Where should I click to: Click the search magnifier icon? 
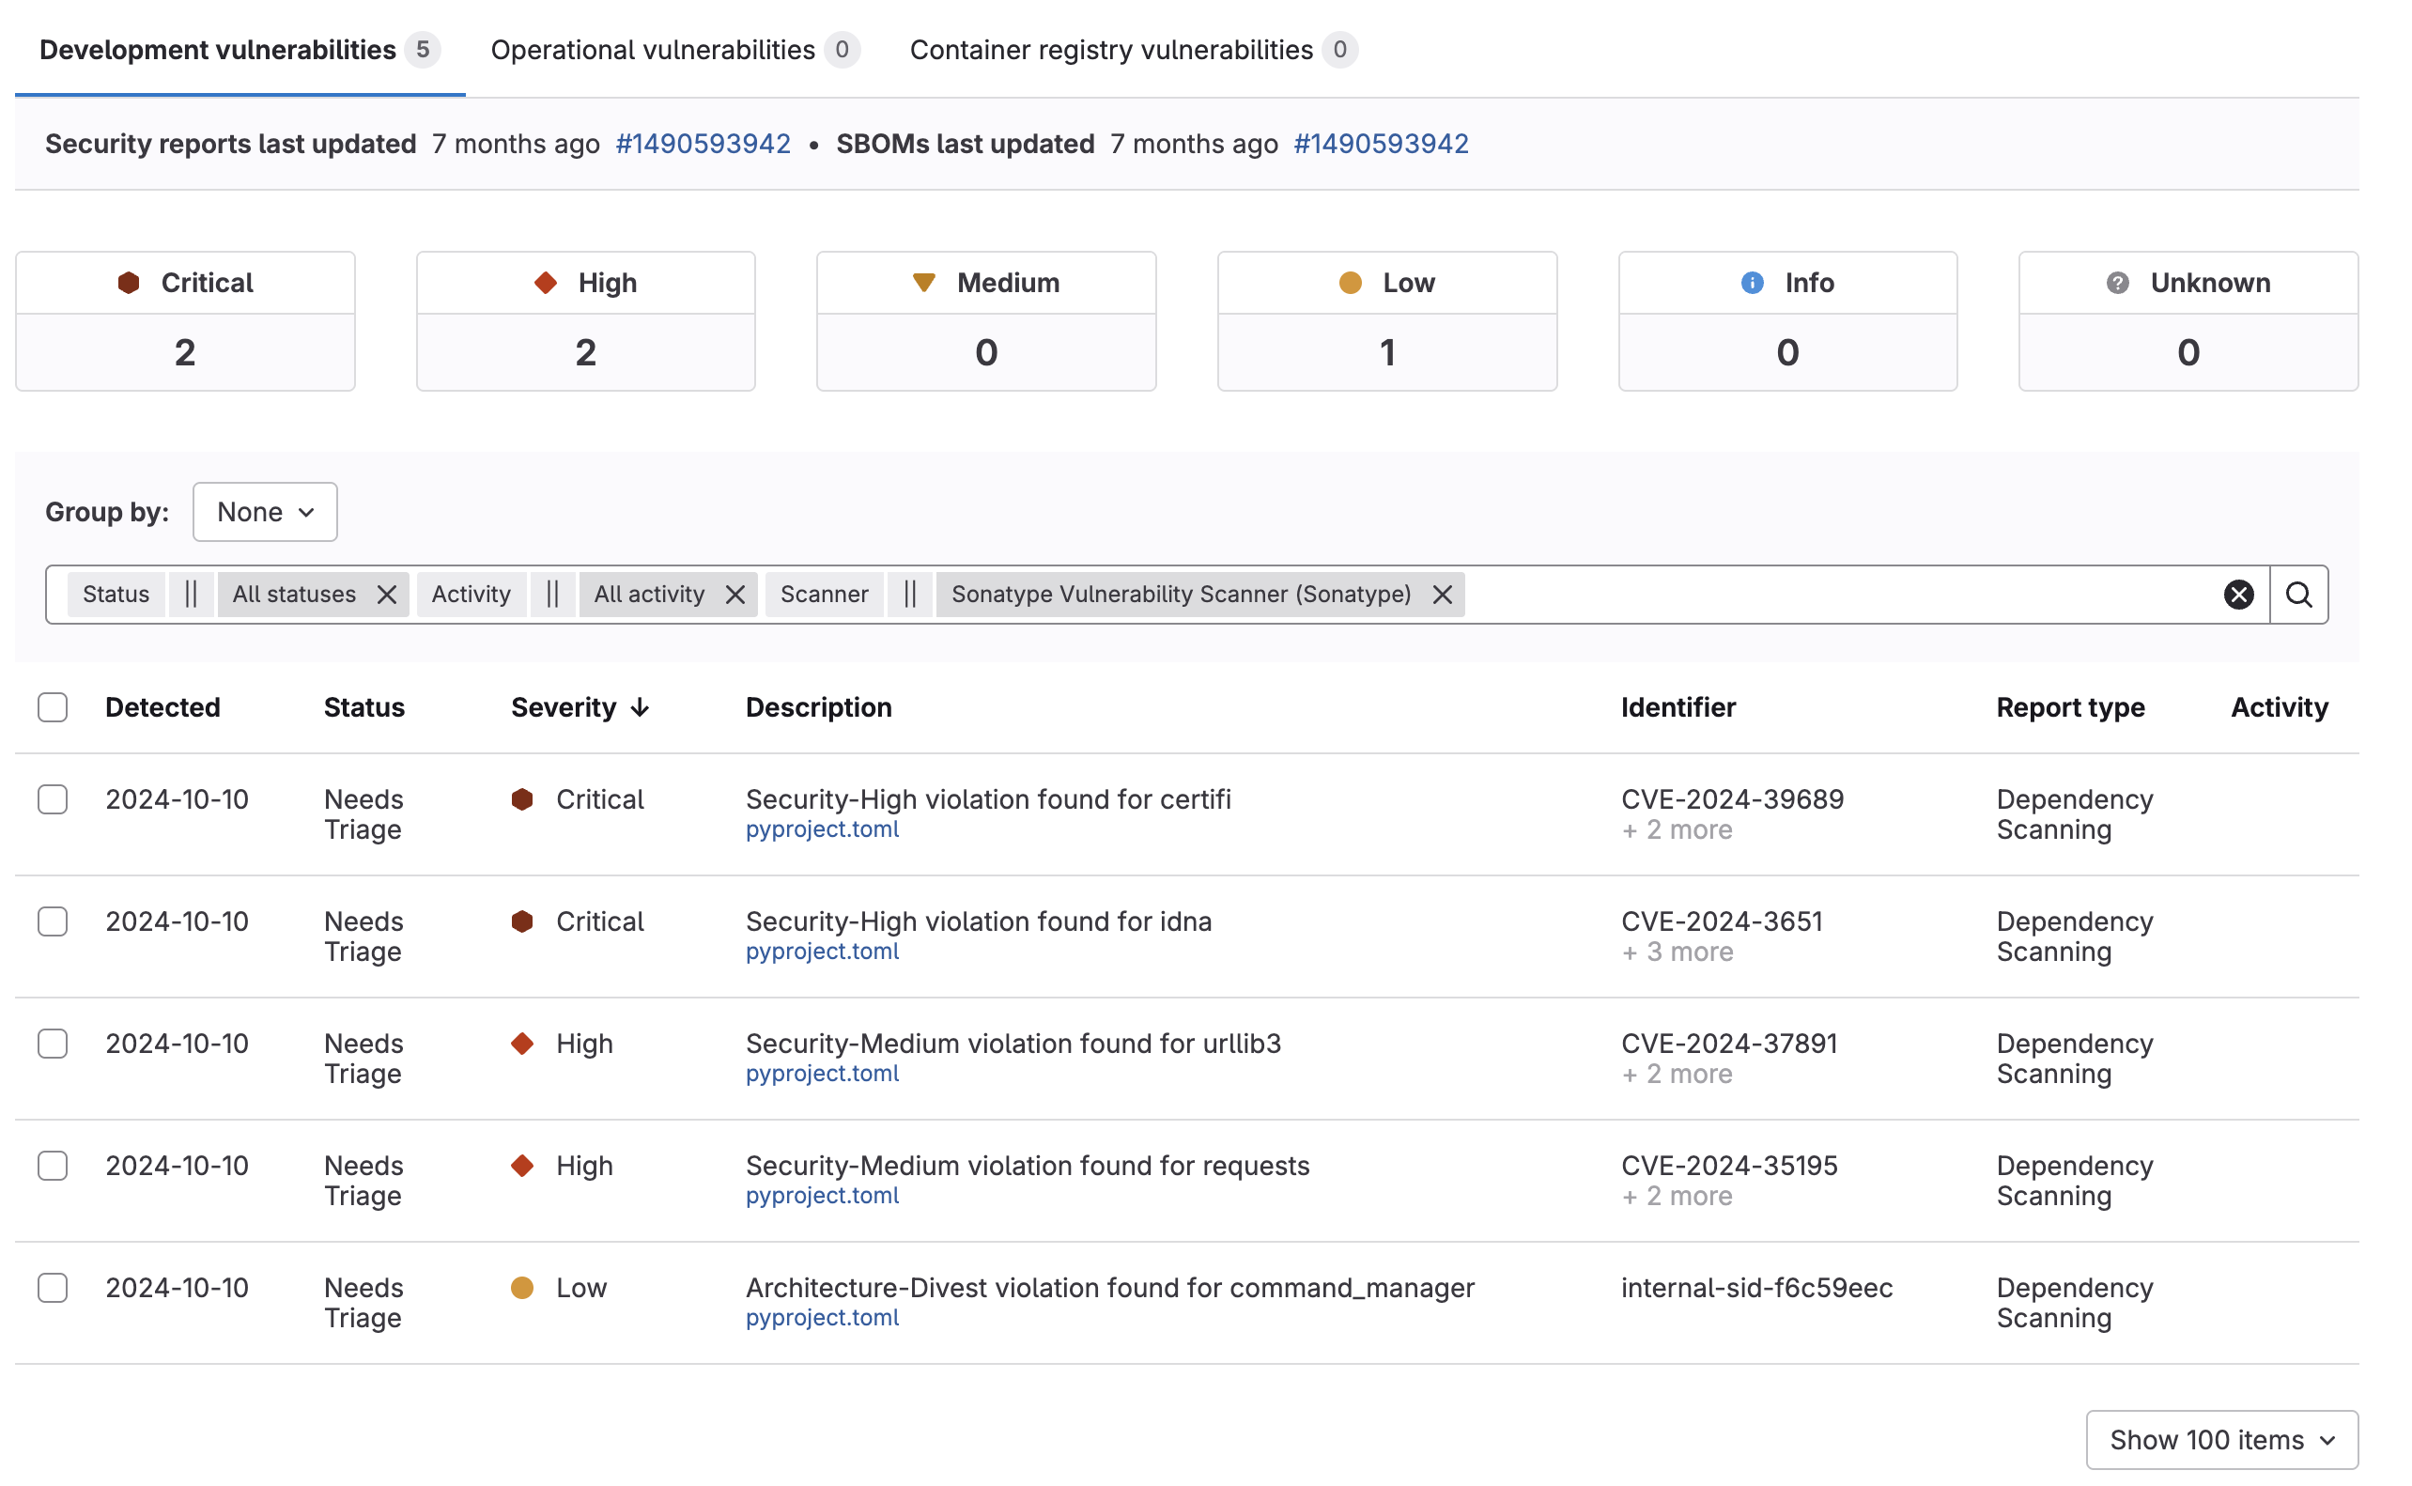pyautogui.click(x=2298, y=595)
